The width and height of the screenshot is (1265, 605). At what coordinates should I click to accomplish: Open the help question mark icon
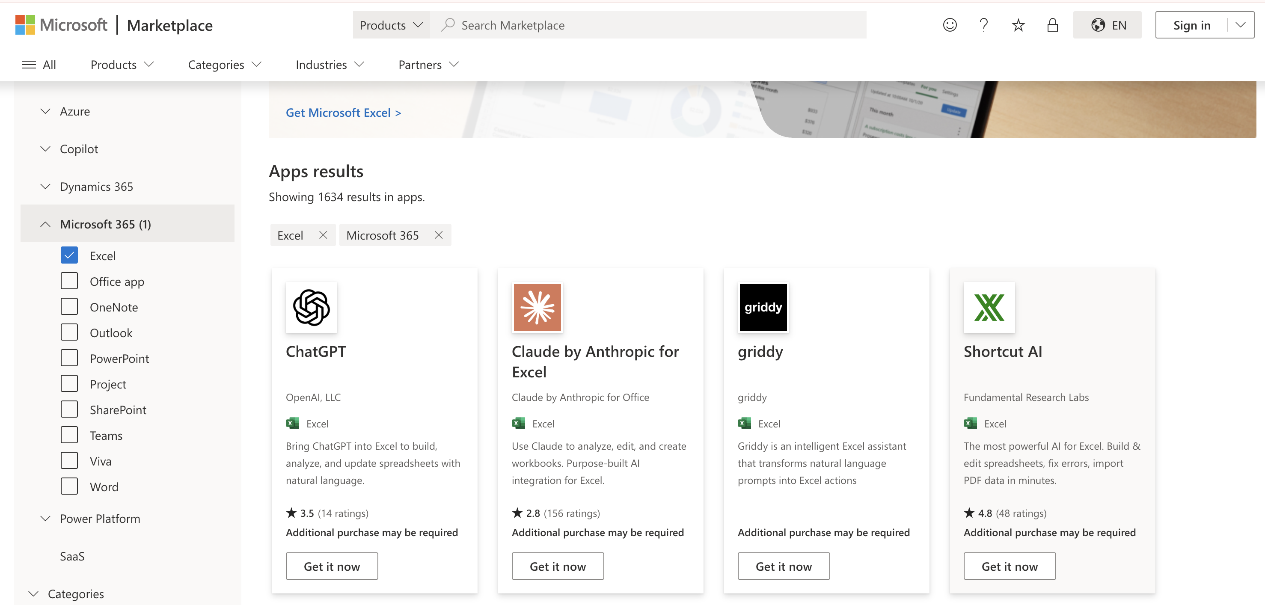[983, 25]
